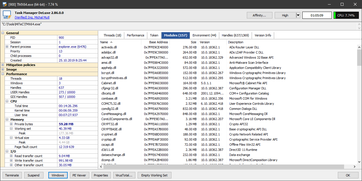Collapse the Virtual size node
The height and width of the screenshot is (181, 362).
11,138
